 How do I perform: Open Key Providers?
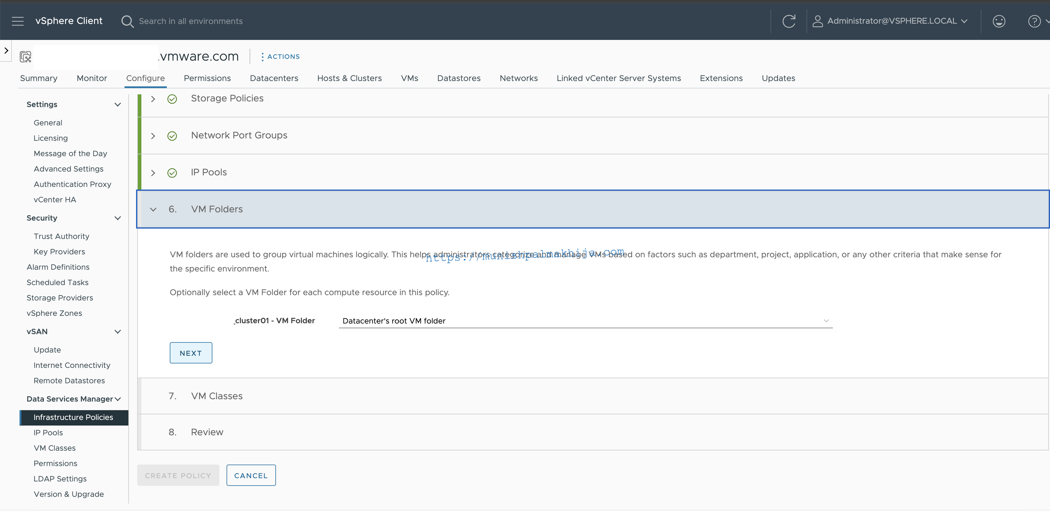[59, 252]
